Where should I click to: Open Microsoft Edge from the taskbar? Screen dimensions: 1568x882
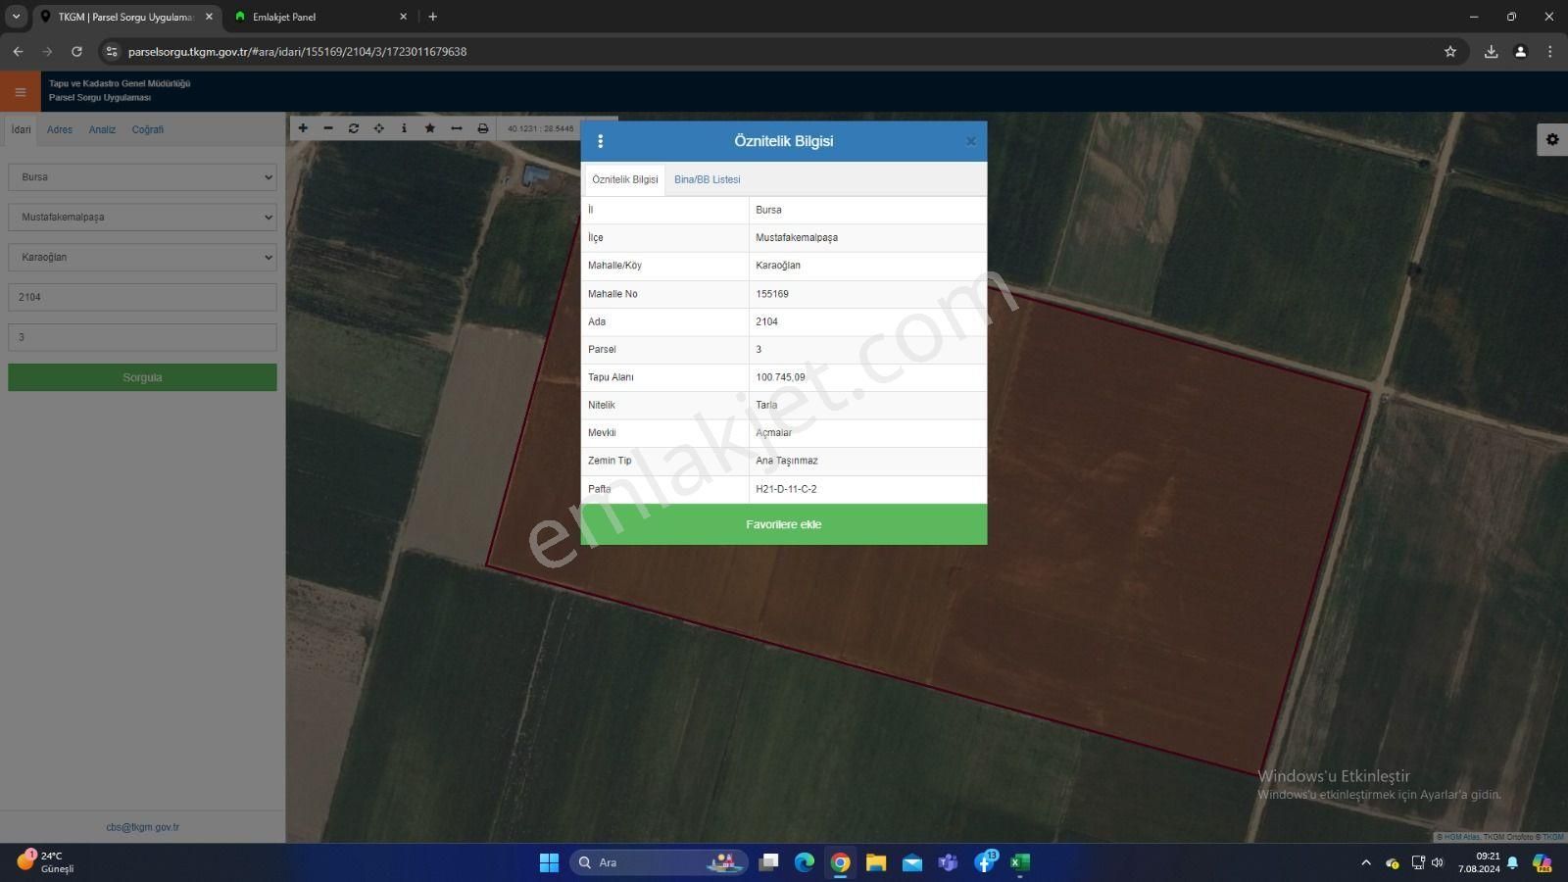click(x=805, y=862)
